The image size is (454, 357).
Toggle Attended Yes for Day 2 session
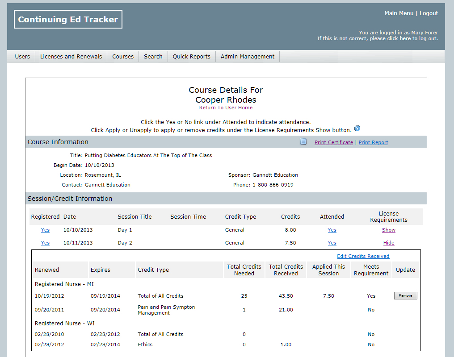[332, 243]
